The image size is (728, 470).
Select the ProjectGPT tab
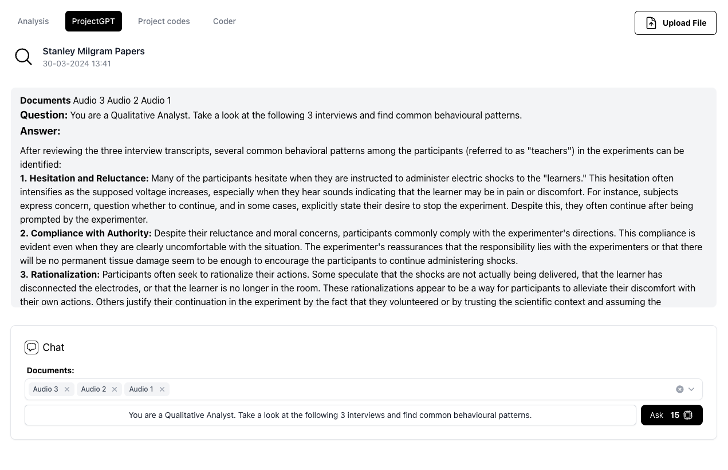click(93, 21)
